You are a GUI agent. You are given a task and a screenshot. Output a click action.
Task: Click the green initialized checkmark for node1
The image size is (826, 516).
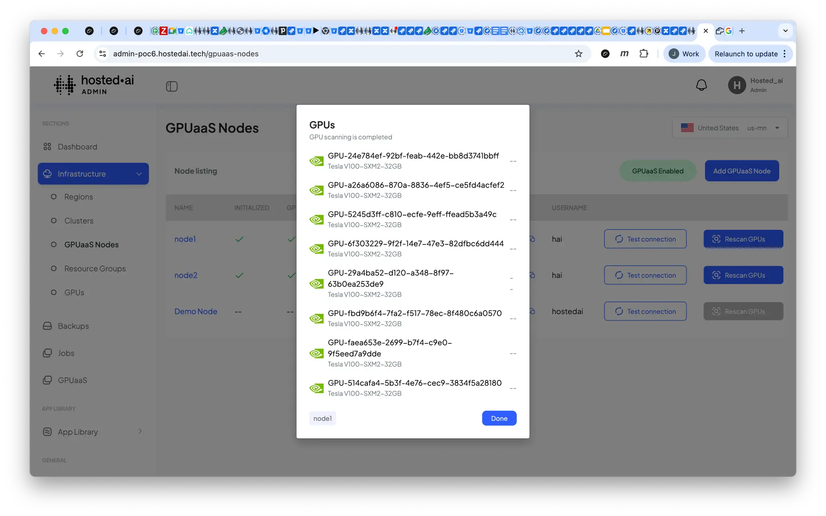[240, 239]
